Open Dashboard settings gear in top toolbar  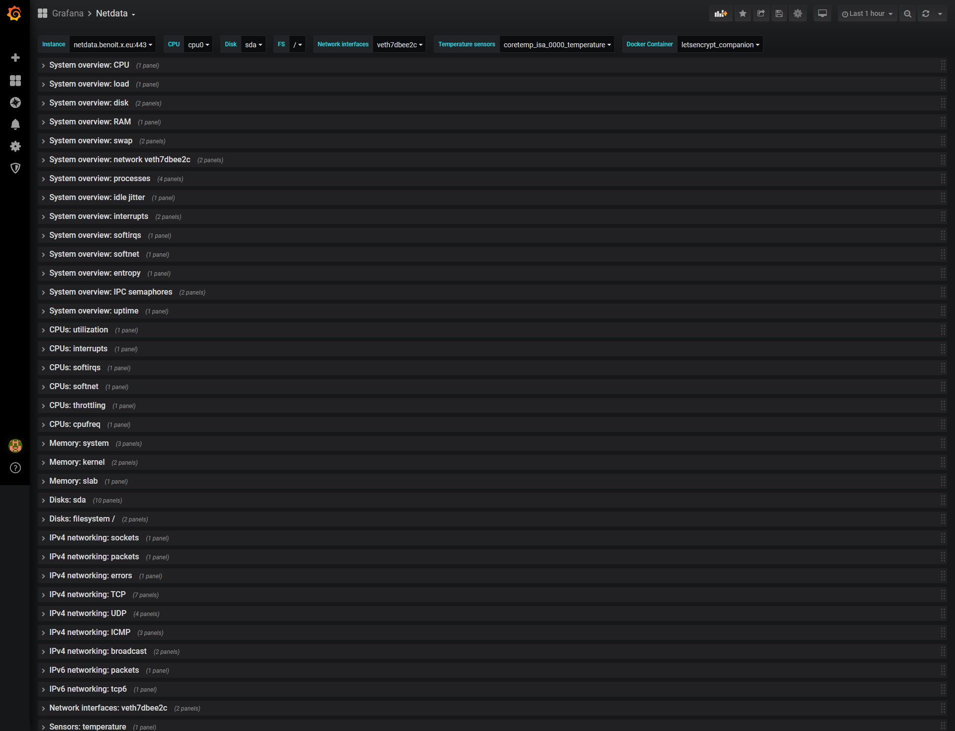click(x=798, y=14)
